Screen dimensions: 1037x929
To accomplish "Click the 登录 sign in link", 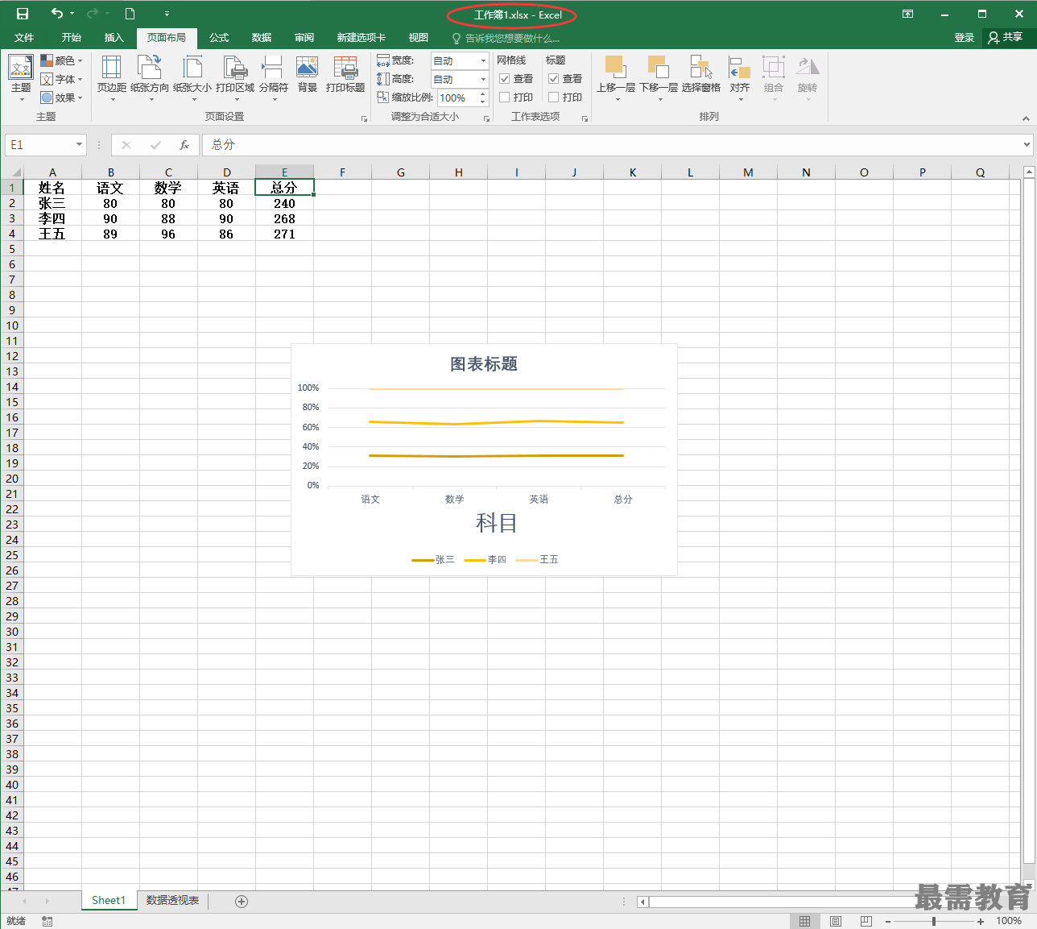I will (965, 38).
